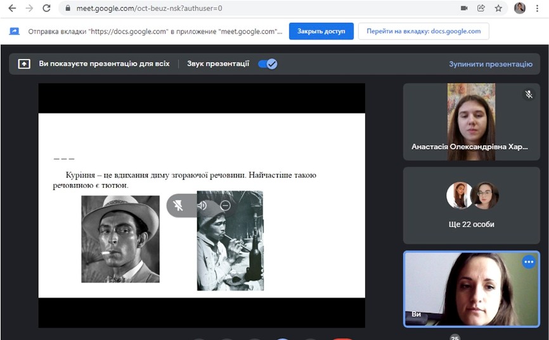The width and height of the screenshot is (549, 340).
Task: Click Зупинити презентацію to stop presenting
Action: (490, 64)
